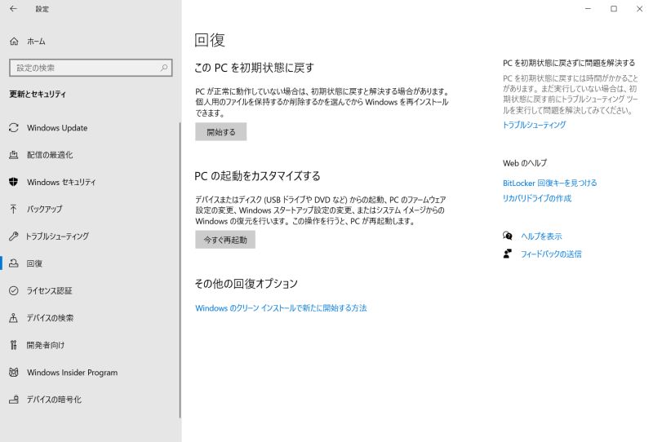Click the バックアップ upload arrow icon
Image resolution: width=653 pixels, height=442 pixels.
click(x=14, y=209)
